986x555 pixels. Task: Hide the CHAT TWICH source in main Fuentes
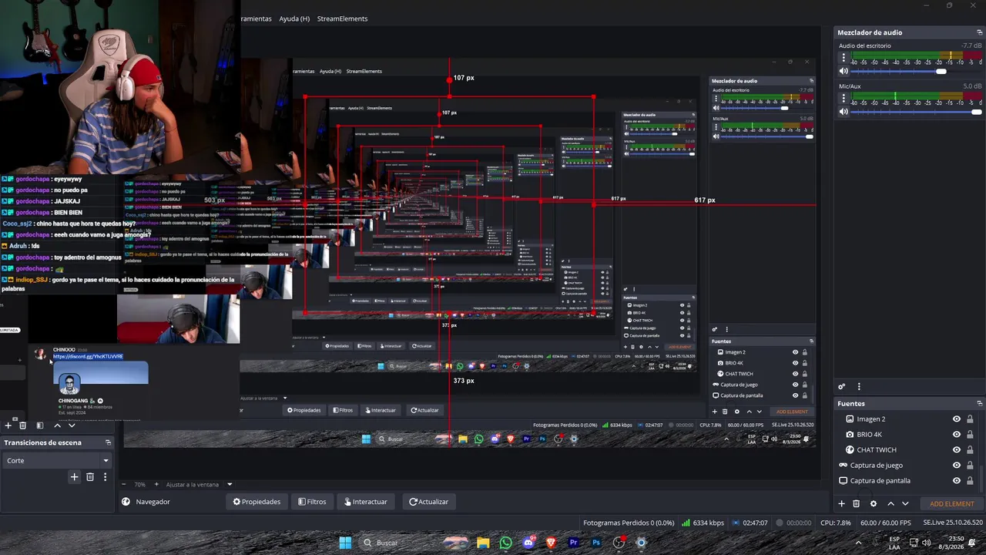[957, 449]
